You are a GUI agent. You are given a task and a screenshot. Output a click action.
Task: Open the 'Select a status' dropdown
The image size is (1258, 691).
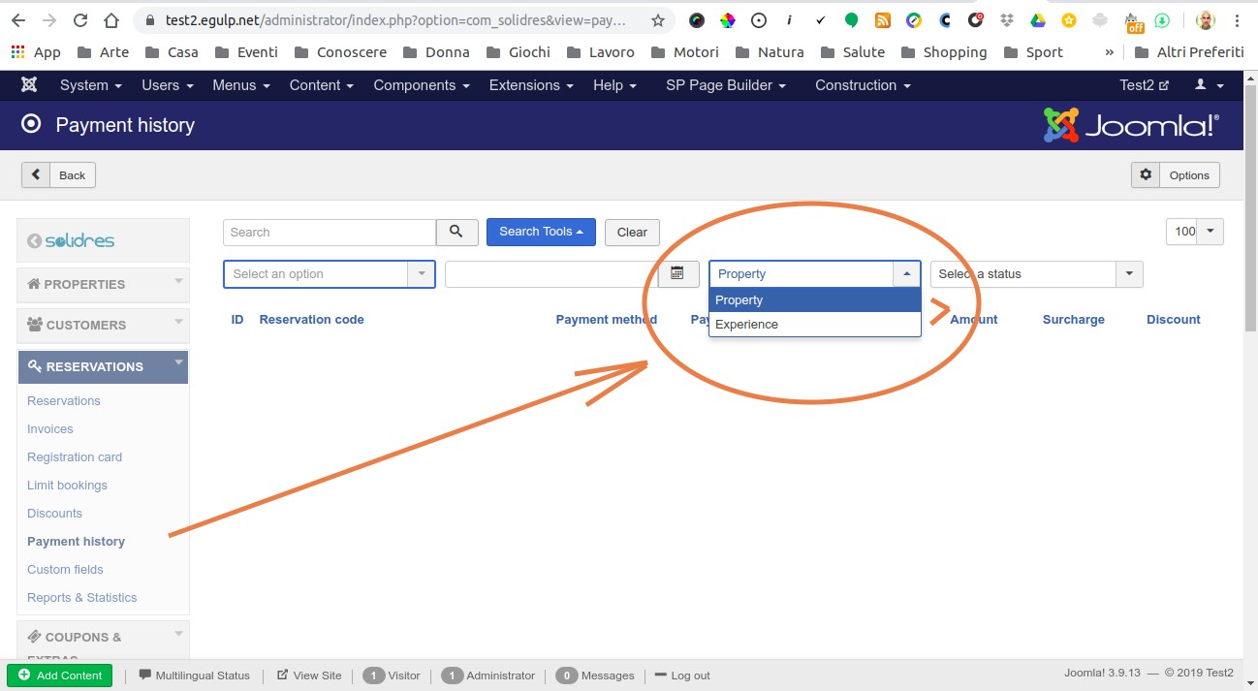(1036, 274)
